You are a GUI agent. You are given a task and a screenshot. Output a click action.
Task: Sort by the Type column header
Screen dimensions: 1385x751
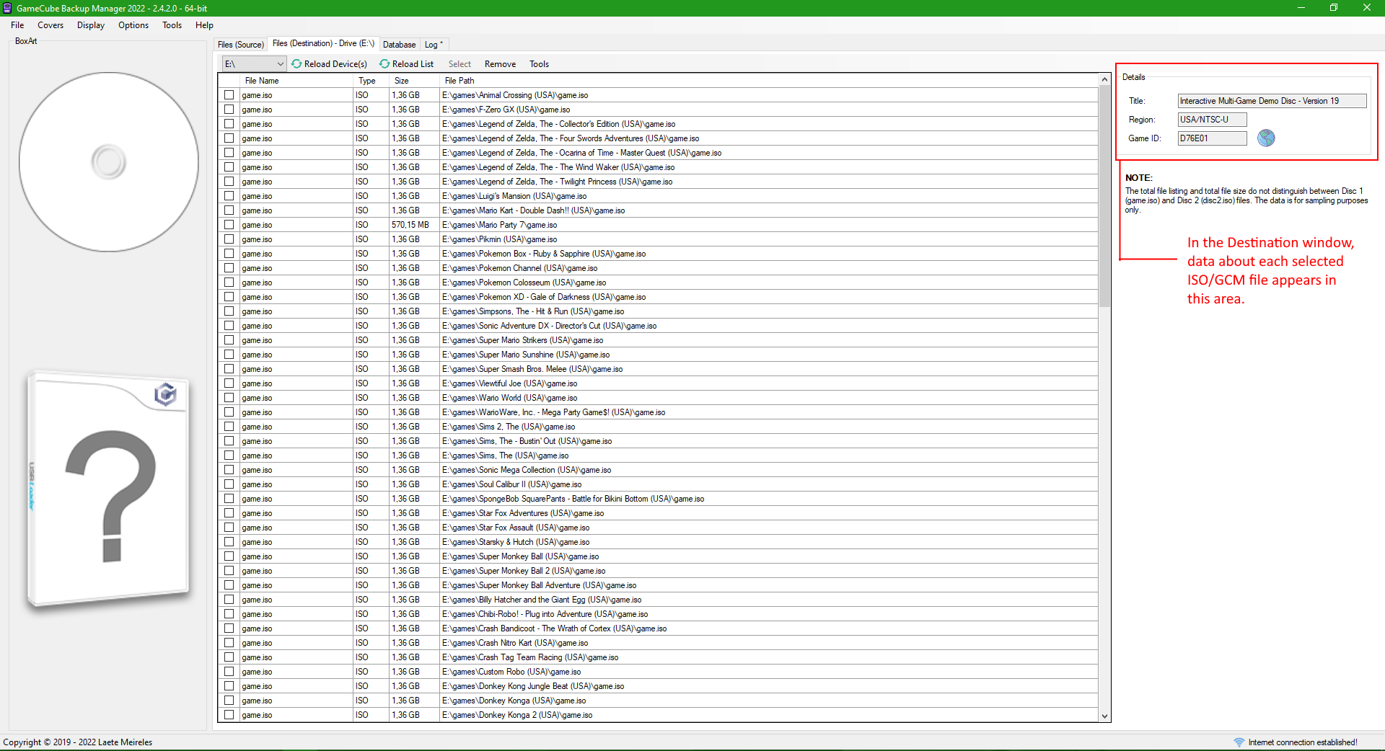point(371,81)
